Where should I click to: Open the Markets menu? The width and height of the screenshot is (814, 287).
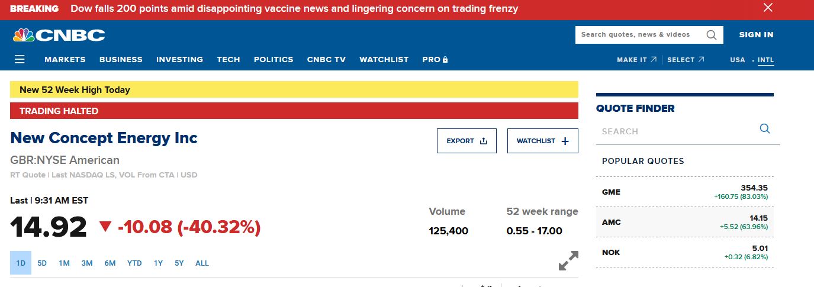(65, 60)
